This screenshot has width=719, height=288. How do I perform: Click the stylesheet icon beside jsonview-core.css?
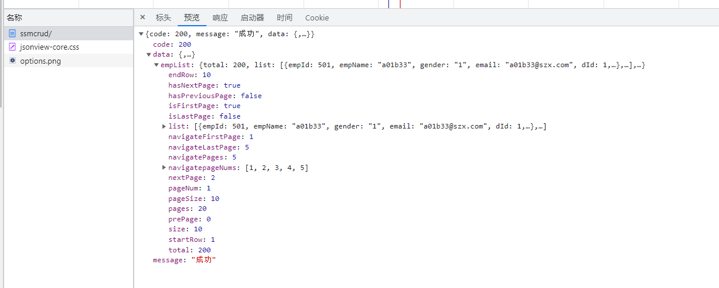pos(12,47)
